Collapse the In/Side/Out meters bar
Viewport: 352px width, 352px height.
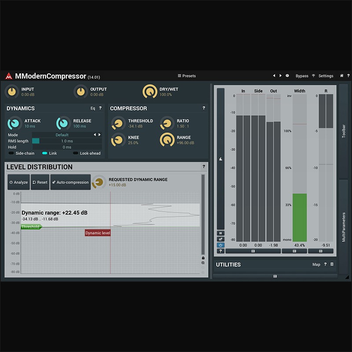[x=253, y=251]
